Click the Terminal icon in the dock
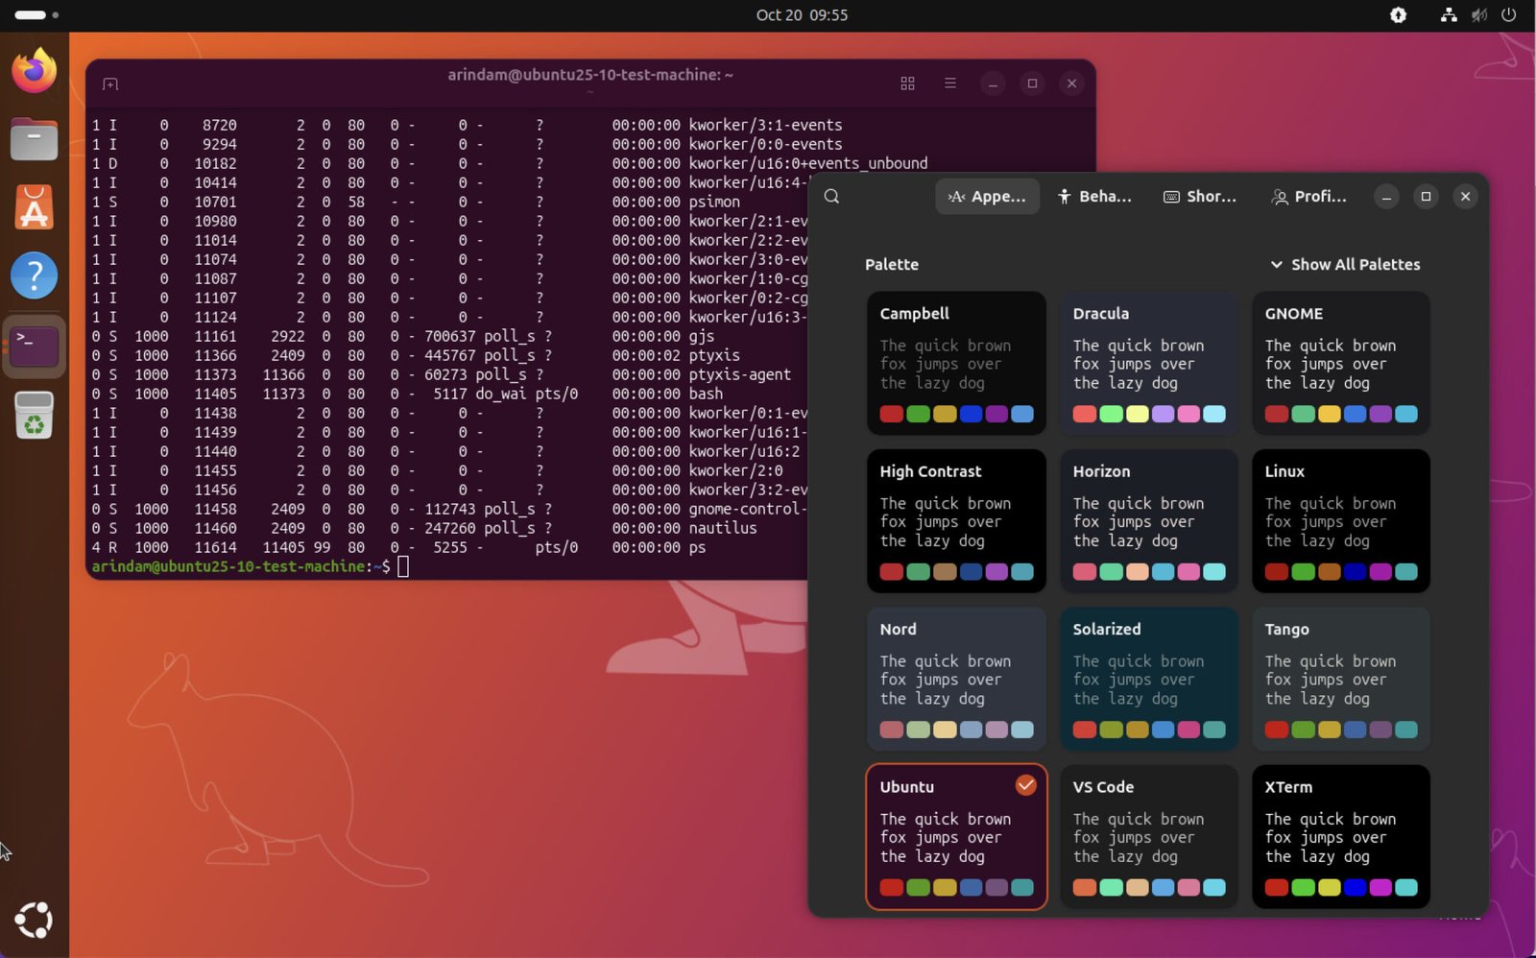Viewport: 1536px width, 958px height. point(34,346)
